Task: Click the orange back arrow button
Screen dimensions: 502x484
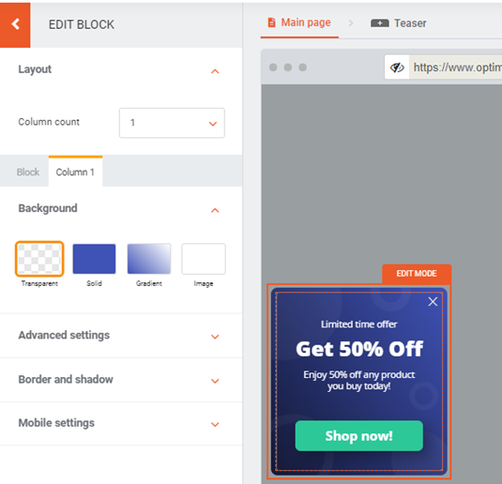Action: (x=15, y=24)
